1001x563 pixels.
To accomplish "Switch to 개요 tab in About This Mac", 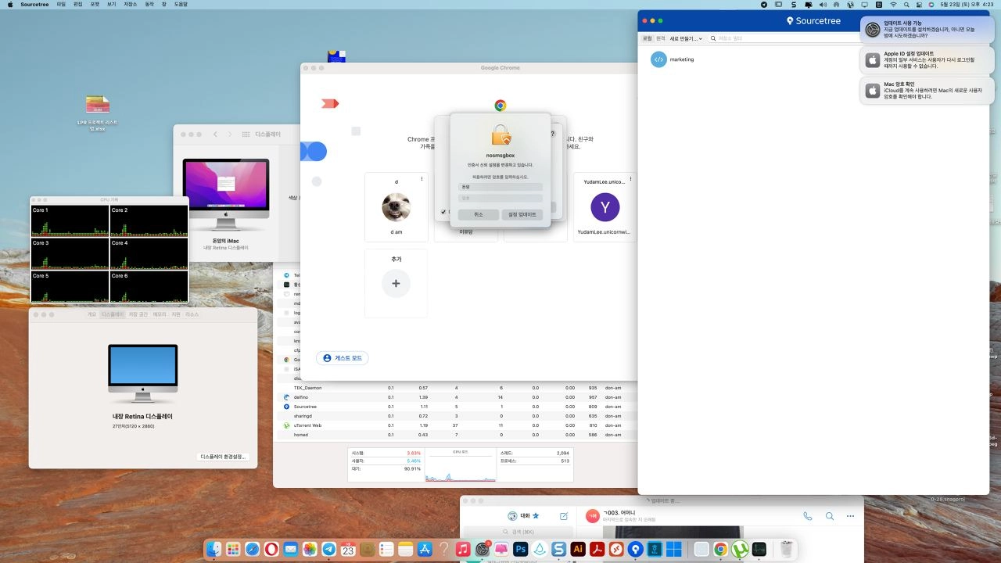I will coord(91,314).
